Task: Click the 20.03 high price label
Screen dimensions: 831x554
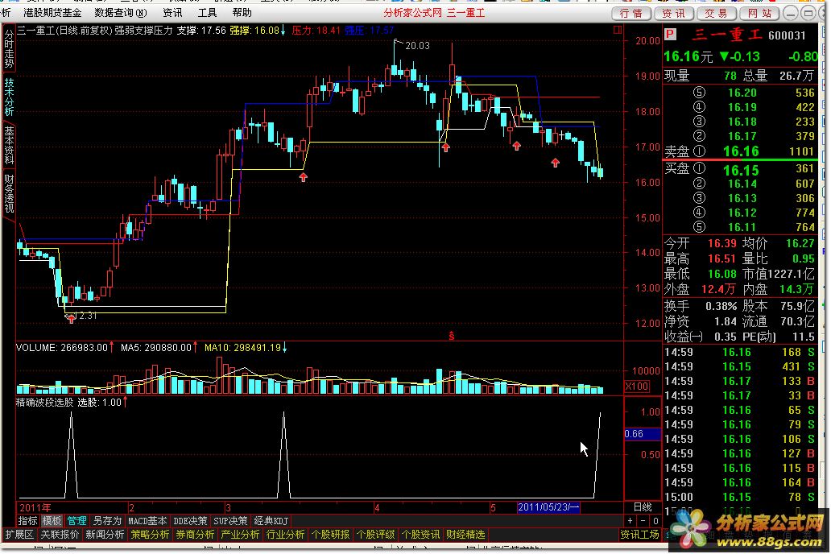Action: (417, 46)
